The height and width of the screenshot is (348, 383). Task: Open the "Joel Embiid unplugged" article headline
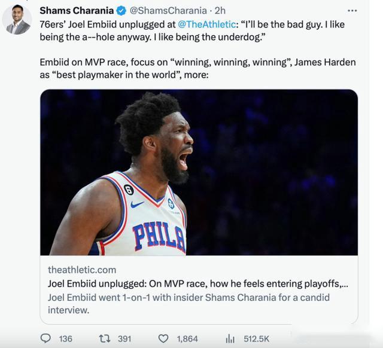[197, 283]
